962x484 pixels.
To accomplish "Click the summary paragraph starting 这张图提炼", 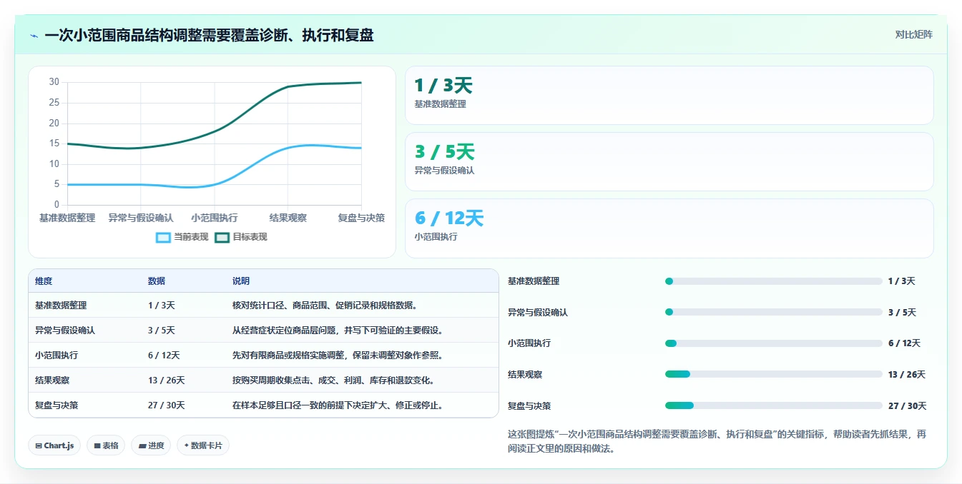I will click(x=717, y=442).
